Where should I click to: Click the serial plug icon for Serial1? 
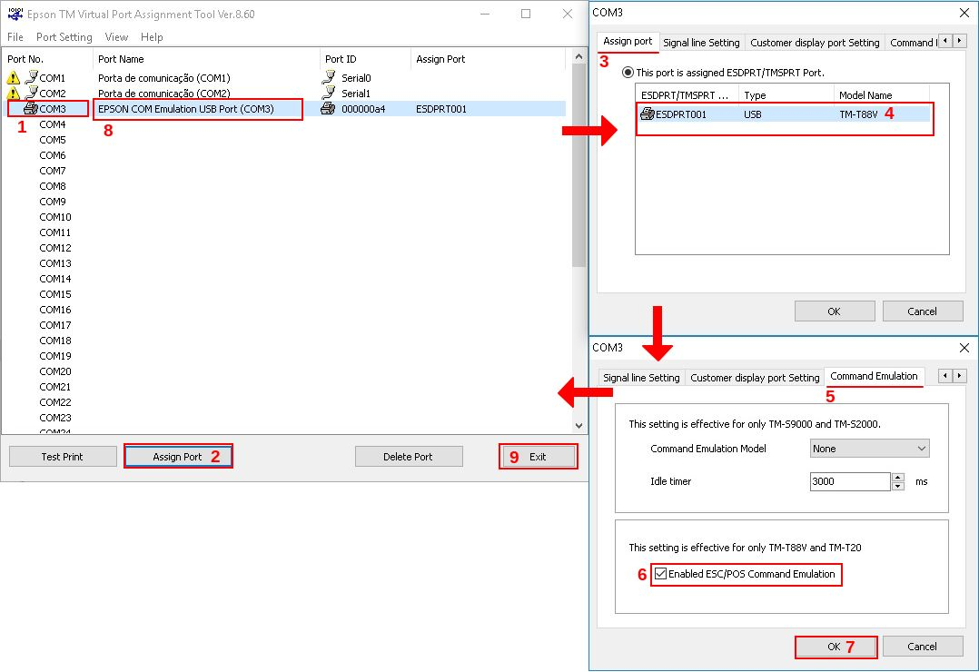(x=329, y=93)
